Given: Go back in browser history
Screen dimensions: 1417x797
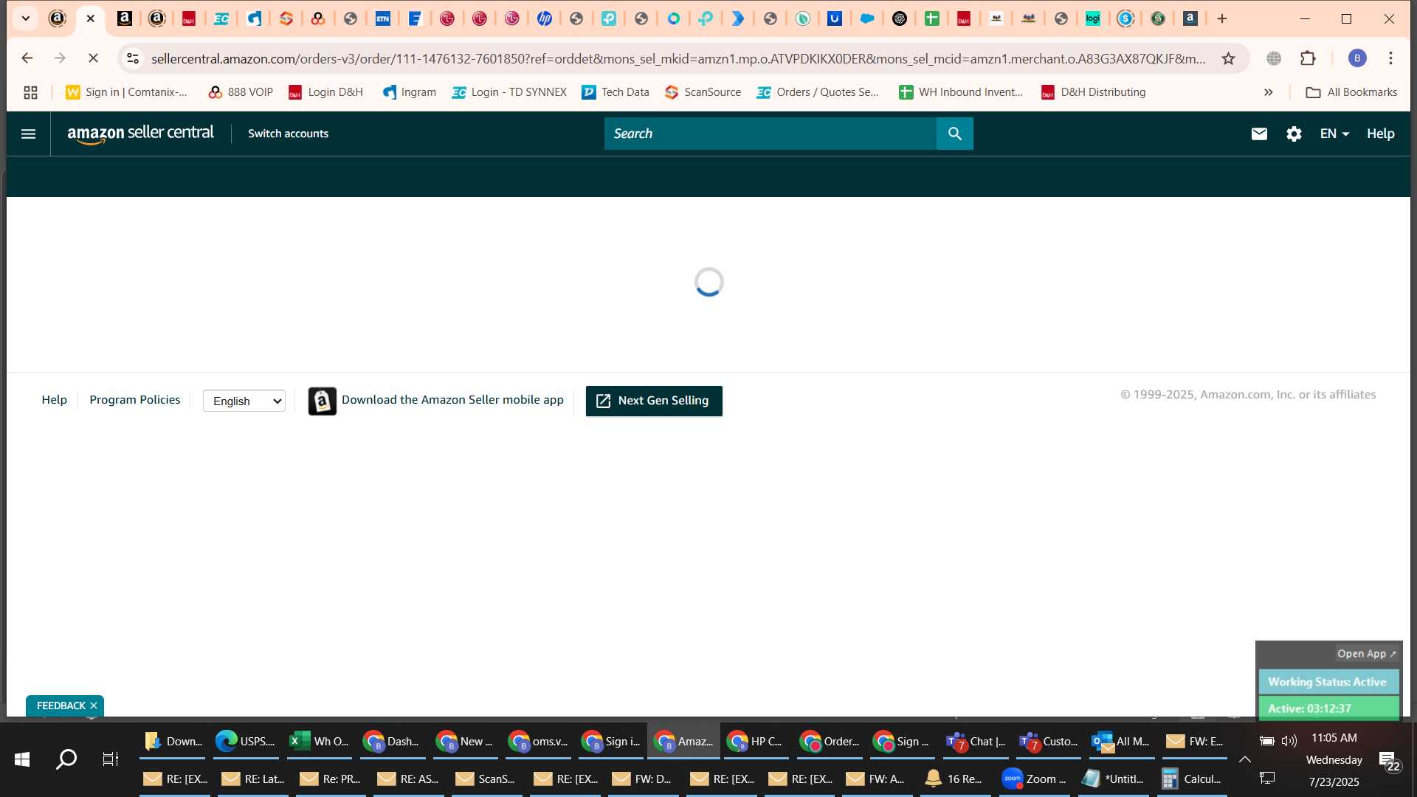Looking at the screenshot, I should click(x=27, y=58).
